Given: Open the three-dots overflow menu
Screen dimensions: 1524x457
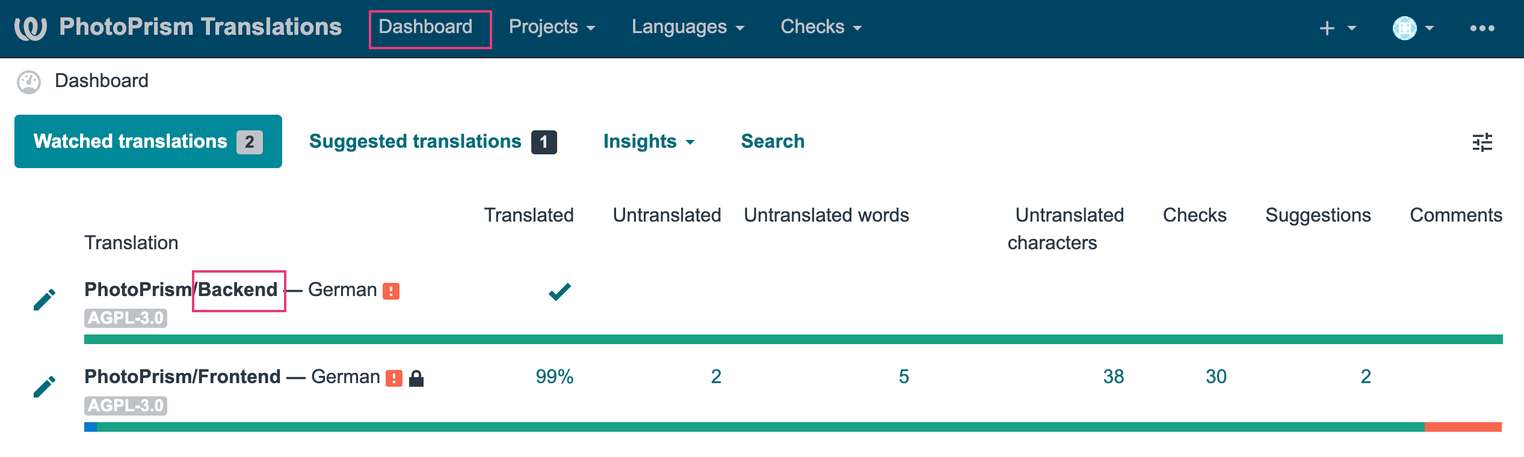Looking at the screenshot, I should coord(1482,28).
